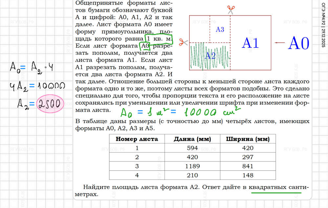
Task: Click the handwritten A0 = A2 · 4 line
Action: point(32,68)
